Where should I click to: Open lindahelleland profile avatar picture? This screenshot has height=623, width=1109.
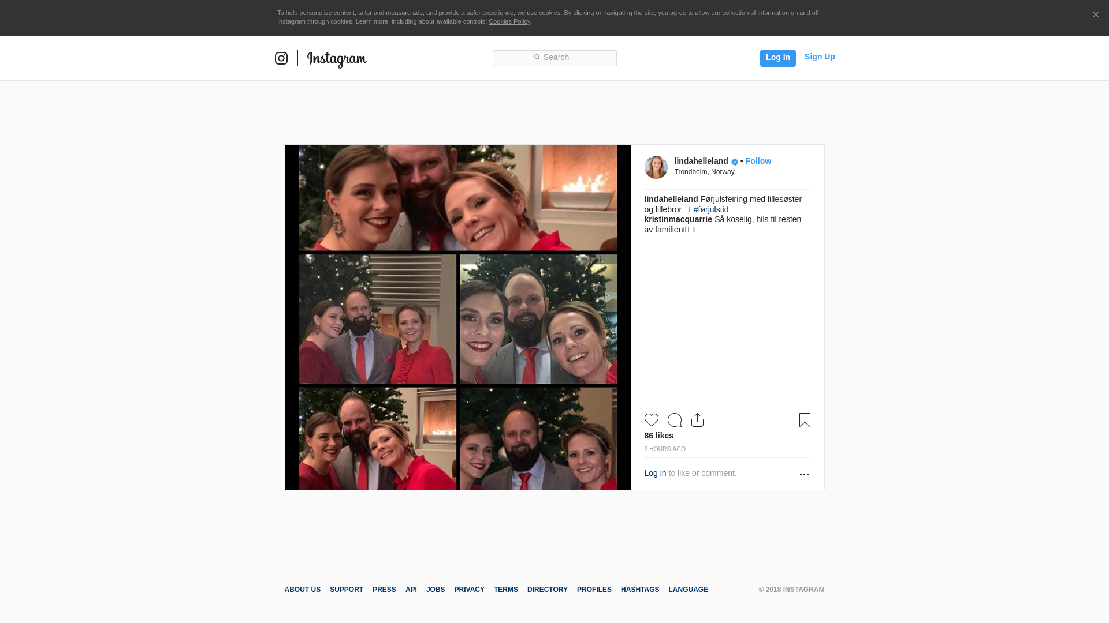656,167
